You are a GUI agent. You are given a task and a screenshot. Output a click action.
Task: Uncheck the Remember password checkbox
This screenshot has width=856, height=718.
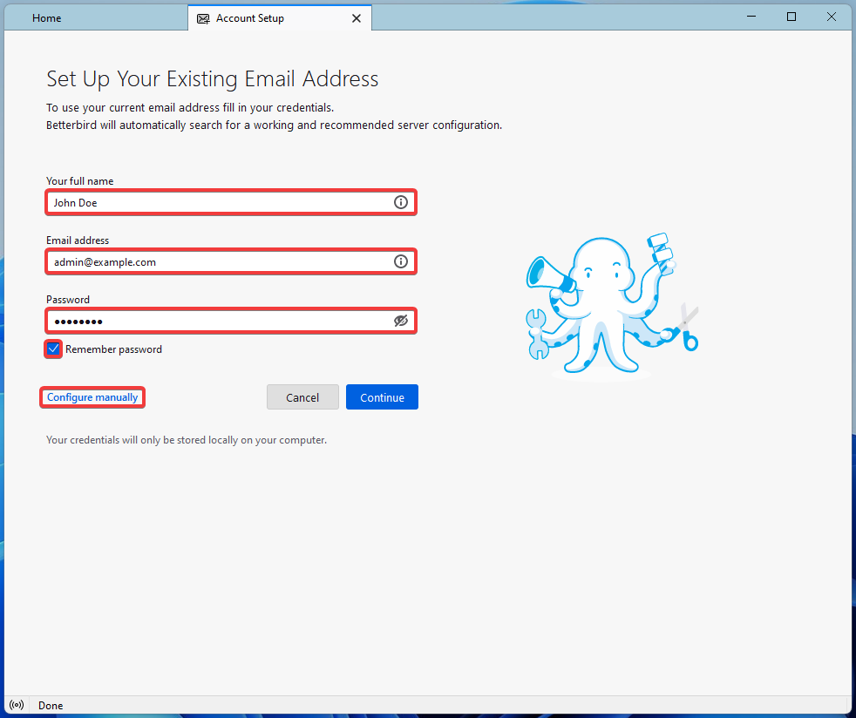(x=54, y=349)
